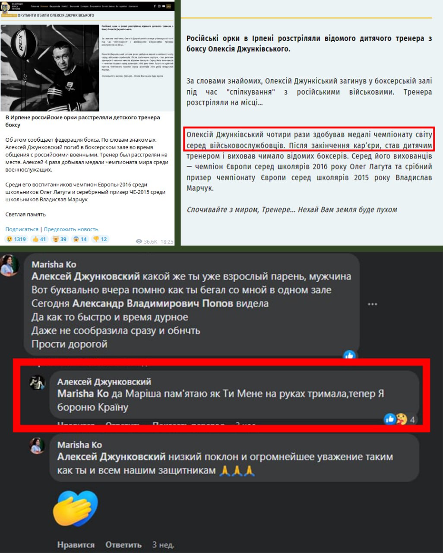
Task: Click the crying emoji reaction 1319
Action: pos(16,239)
